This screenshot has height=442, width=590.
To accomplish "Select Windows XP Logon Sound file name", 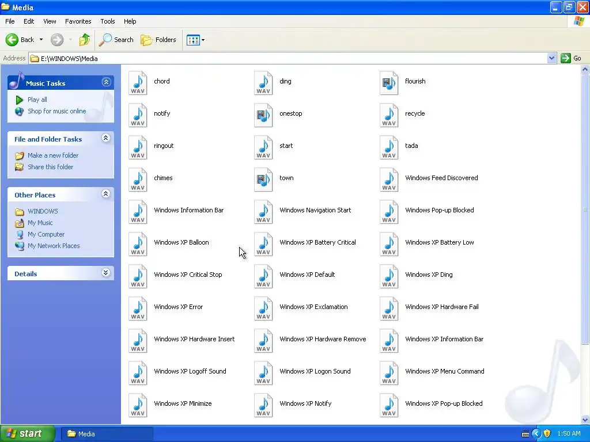I will [x=315, y=371].
